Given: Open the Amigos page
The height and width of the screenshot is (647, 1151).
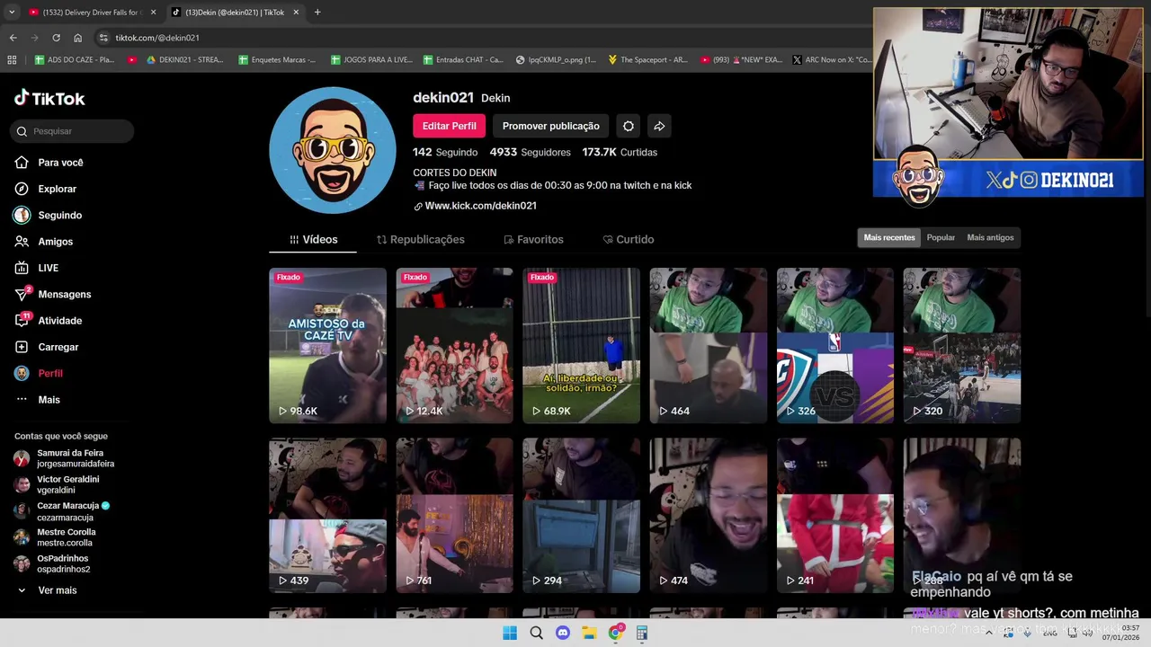Looking at the screenshot, I should pos(44,242).
